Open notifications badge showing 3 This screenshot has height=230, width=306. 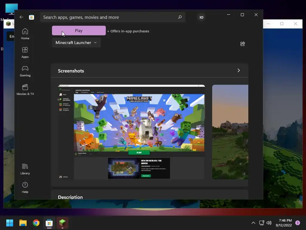coord(298,223)
